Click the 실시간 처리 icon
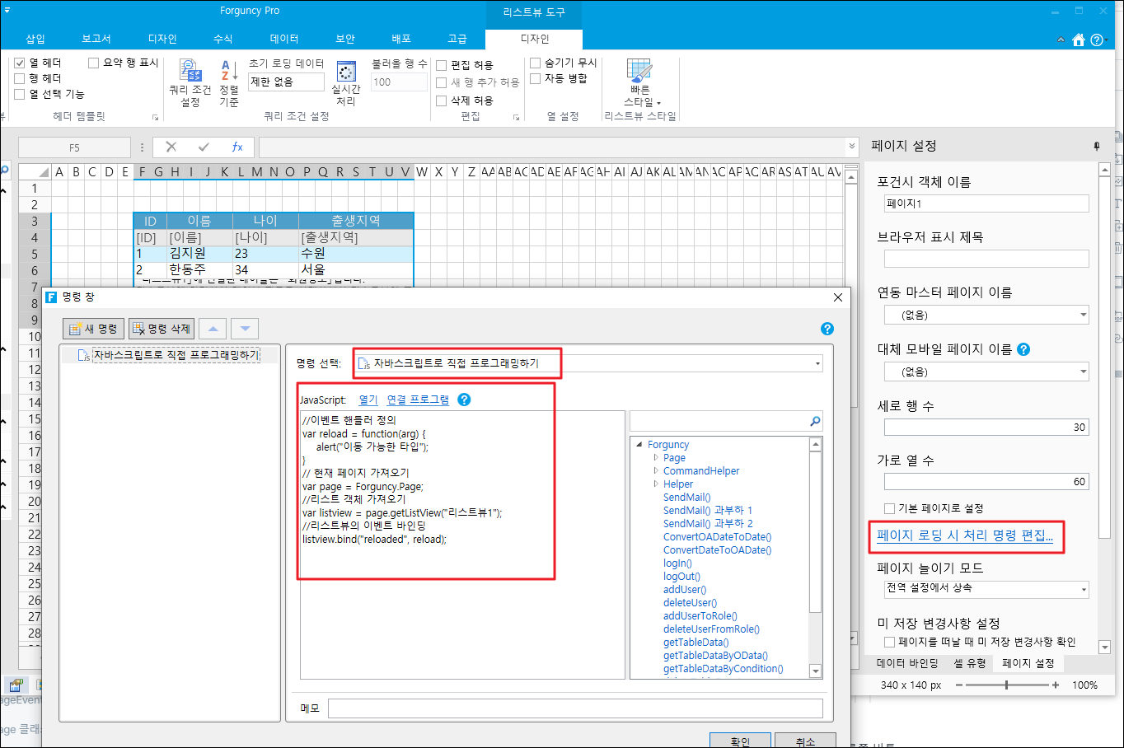 (346, 72)
